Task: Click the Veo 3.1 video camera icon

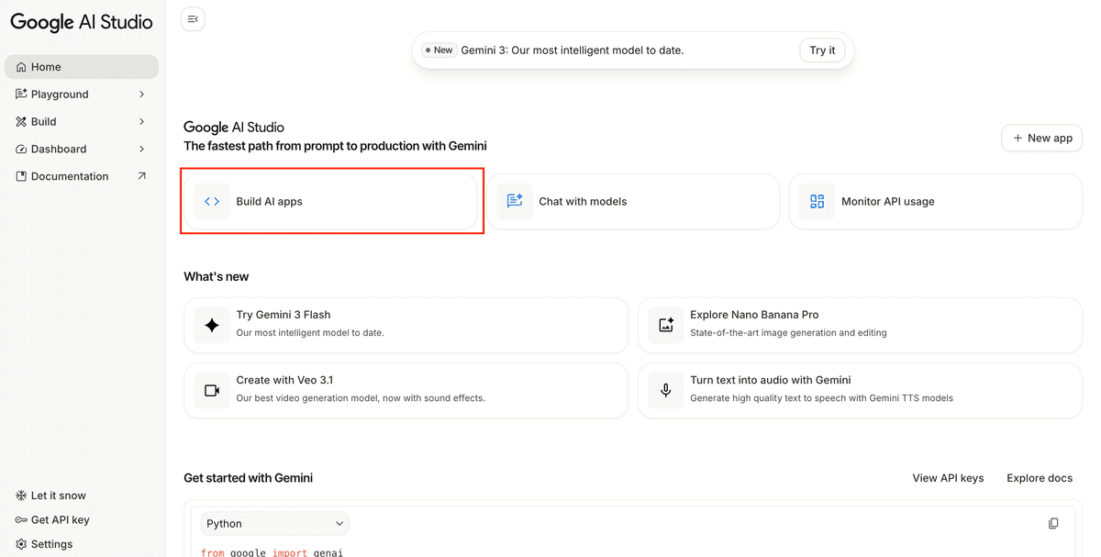Action: [x=212, y=390]
